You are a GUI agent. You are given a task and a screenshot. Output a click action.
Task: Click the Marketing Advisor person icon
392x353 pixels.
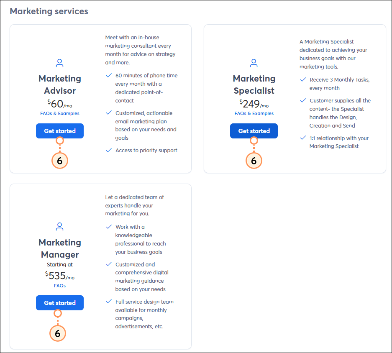[59, 63]
